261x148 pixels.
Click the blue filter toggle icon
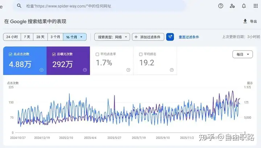[170, 37]
